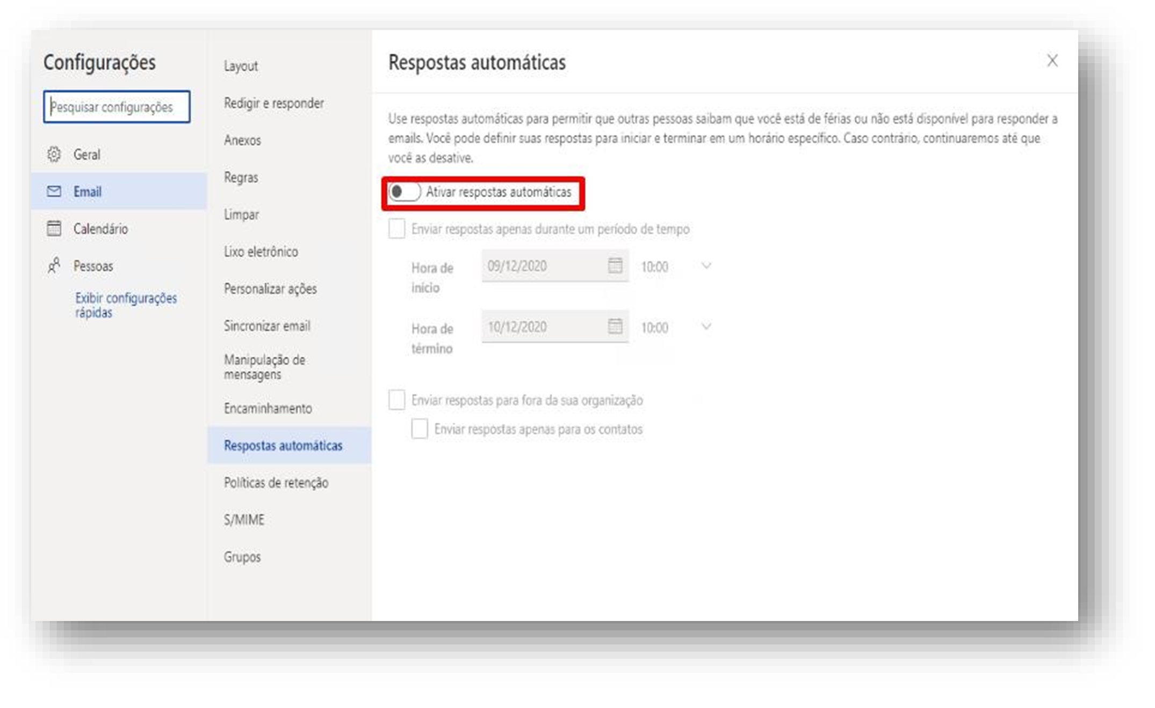Click the Pesquisar configurações search field
The height and width of the screenshot is (708, 1155).
tap(117, 107)
